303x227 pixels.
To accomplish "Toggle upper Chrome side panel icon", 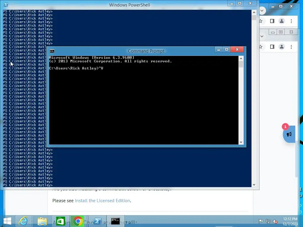I will [272, 21].
